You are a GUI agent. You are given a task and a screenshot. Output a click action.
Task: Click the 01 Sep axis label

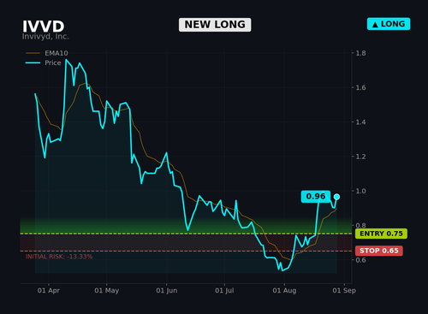point(344,291)
